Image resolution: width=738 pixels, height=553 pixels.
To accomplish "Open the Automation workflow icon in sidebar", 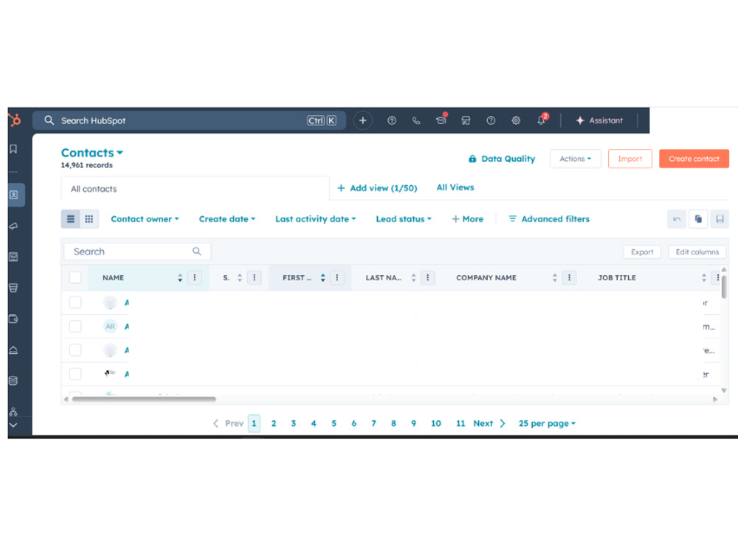I will pyautogui.click(x=13, y=411).
